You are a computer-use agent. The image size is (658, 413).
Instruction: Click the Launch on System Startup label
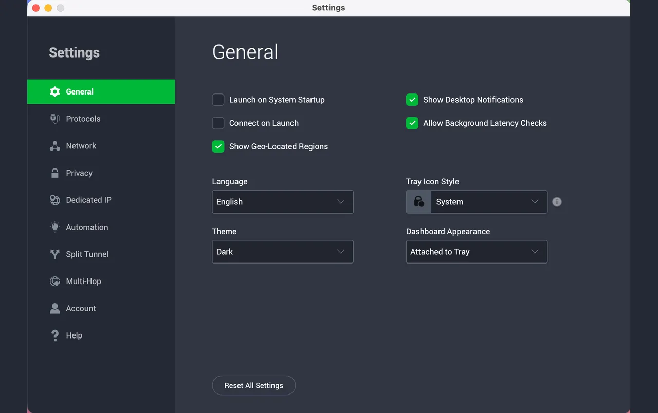[277, 100]
